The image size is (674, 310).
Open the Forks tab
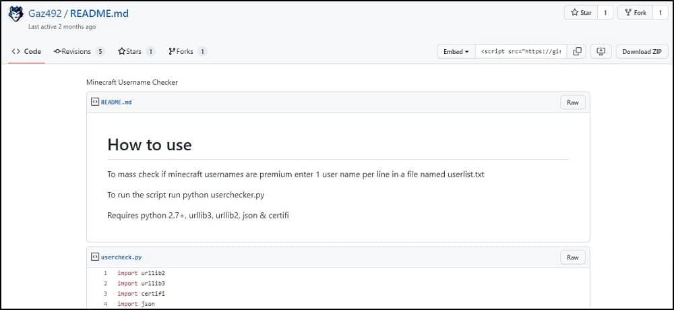pos(187,51)
